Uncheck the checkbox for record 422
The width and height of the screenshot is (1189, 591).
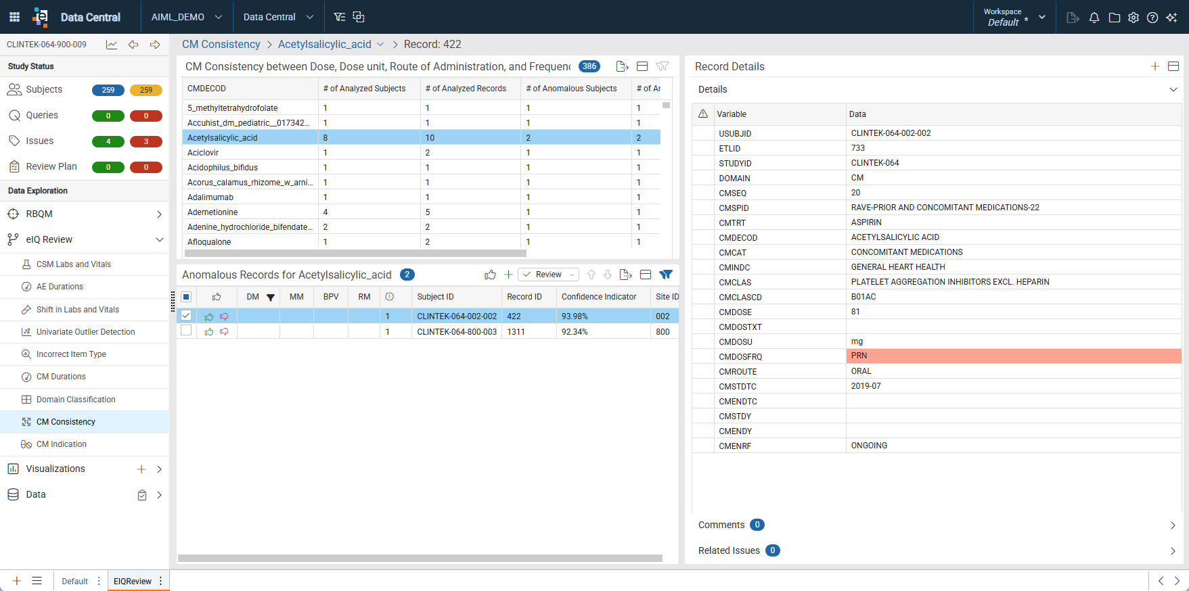[x=186, y=316]
